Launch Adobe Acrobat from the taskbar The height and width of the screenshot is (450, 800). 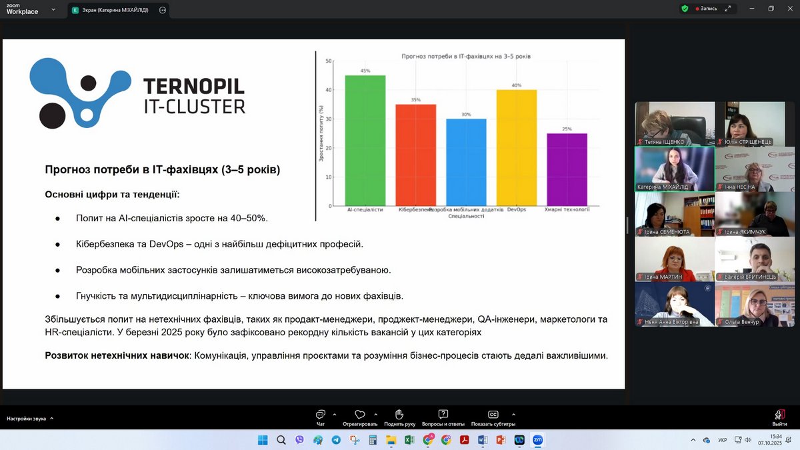465,440
